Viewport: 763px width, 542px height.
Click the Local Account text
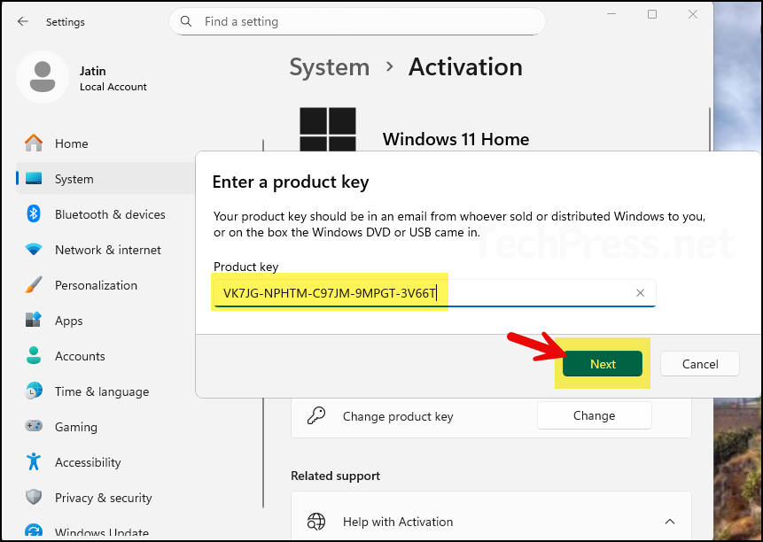(x=113, y=87)
